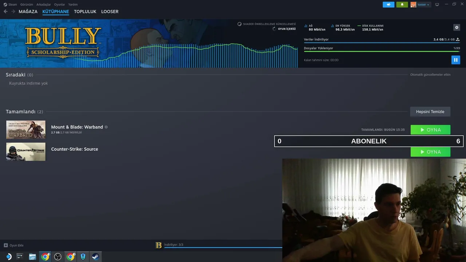
Task: Click the 2.7 GB İNDİRİLDİ size text
Action: (66, 132)
